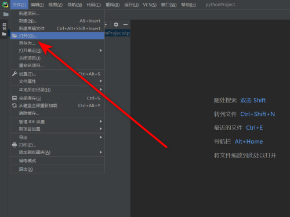The image size is (290, 217).
Task: Click the pythonProject title text
Action: 220,5
